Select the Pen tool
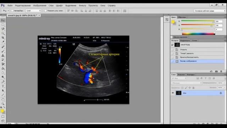Image resolution: width=227 pixels, height=128 pixels. [3, 82]
